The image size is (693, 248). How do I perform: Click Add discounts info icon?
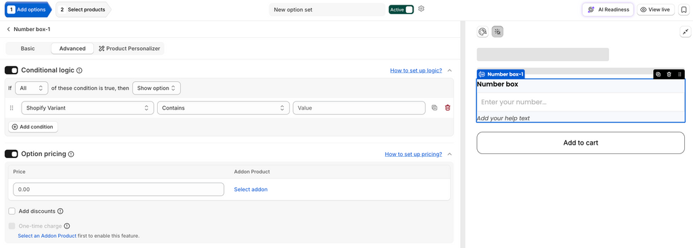[x=60, y=212]
